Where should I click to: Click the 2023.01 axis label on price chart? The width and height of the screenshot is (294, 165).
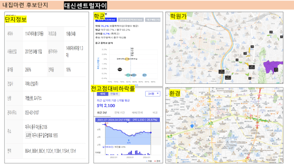[130, 157]
